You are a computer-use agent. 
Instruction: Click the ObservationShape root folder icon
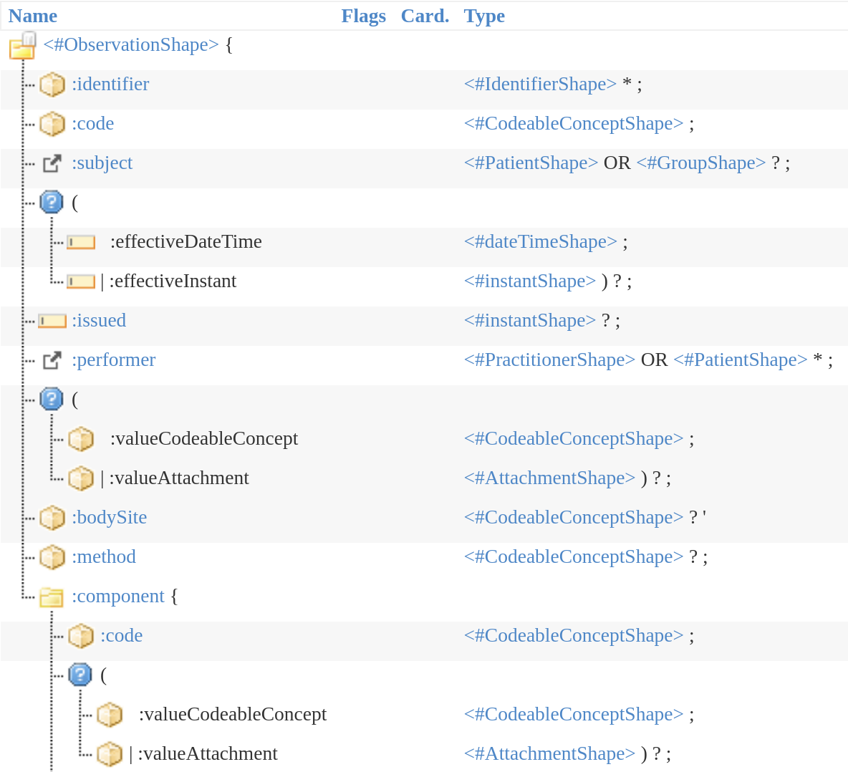point(22,46)
